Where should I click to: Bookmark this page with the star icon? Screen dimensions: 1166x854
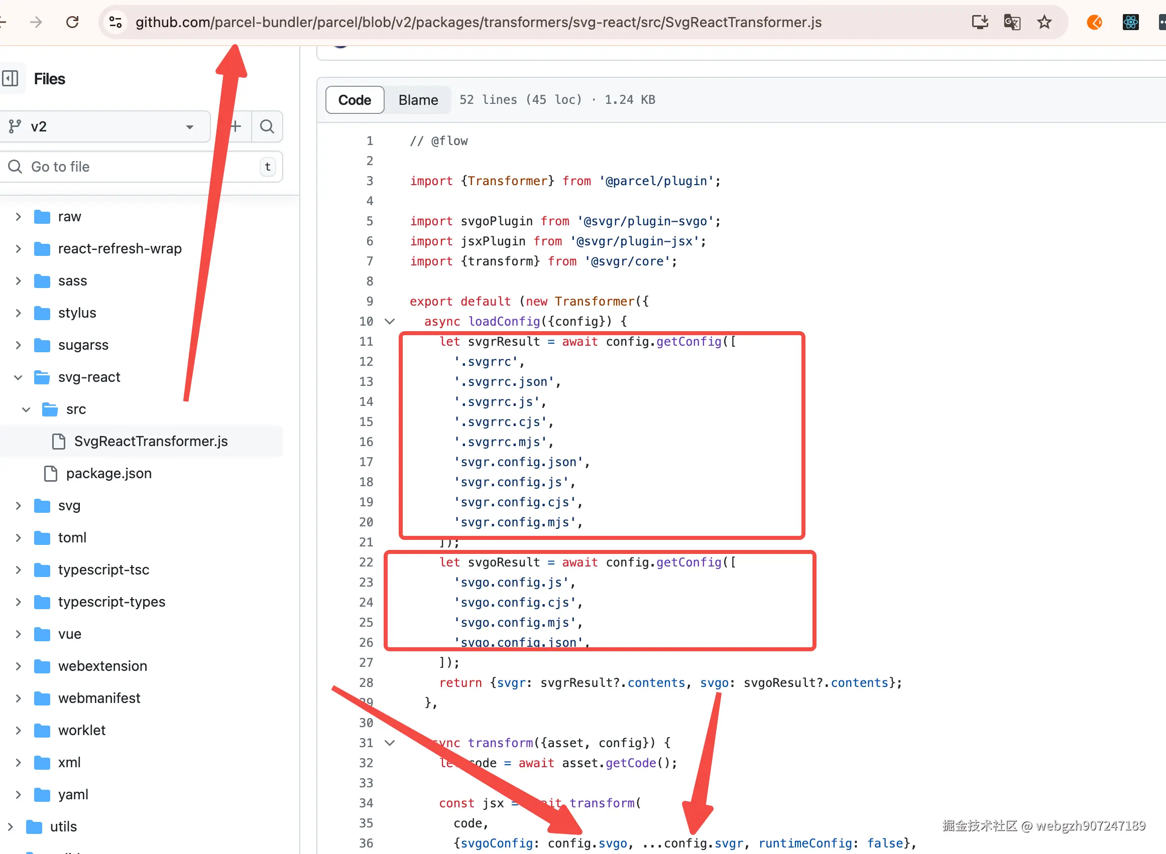(1044, 22)
